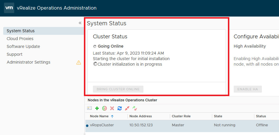Click the Offline status cell
279x135 pixels.
tap(262, 125)
